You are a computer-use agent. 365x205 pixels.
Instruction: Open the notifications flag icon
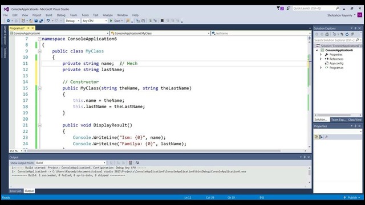[x=280, y=9]
